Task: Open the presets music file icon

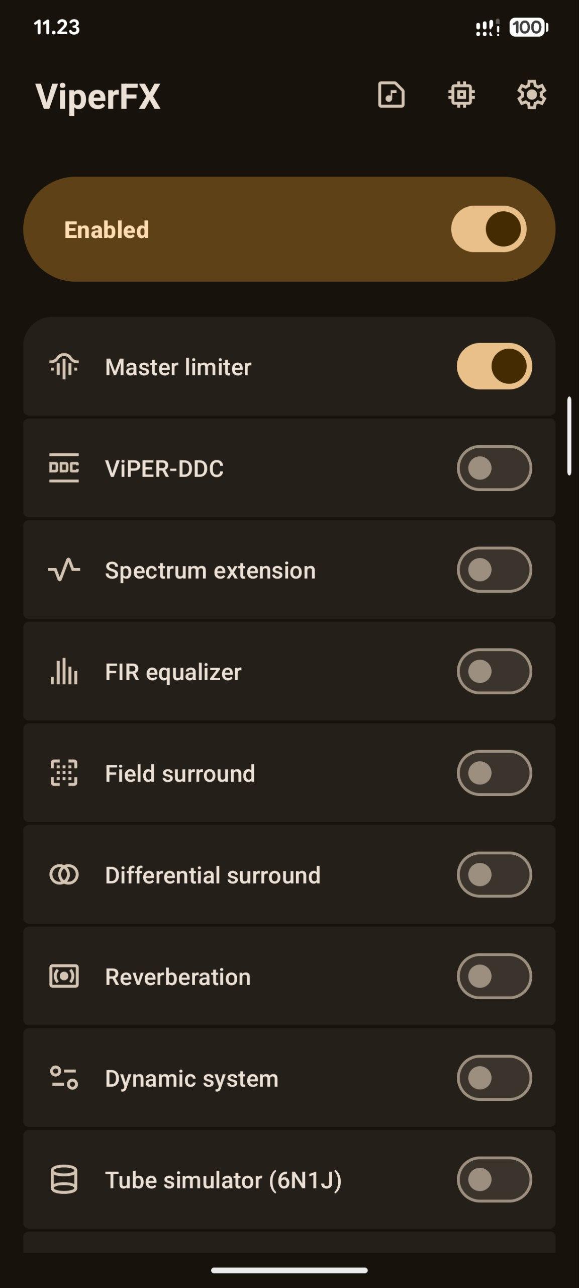Action: click(391, 95)
